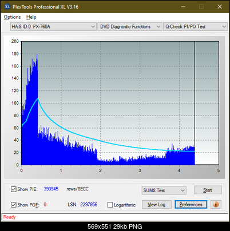Open the DVD Diagnostic Functions dropdown
This screenshot has height=231, width=230.
click(130, 27)
